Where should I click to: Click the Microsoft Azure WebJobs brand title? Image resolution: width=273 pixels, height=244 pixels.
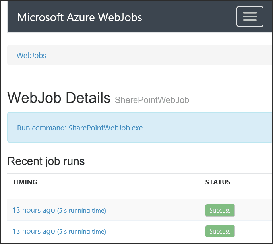point(79,17)
